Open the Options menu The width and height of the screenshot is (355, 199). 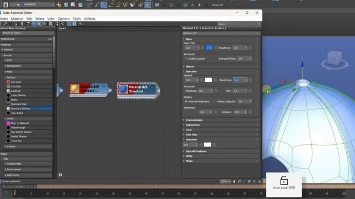64,19
